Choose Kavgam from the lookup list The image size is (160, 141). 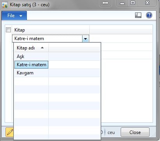(x=32, y=73)
